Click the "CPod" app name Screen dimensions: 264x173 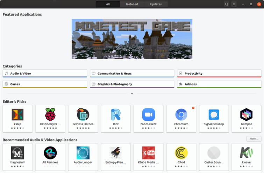181,163
